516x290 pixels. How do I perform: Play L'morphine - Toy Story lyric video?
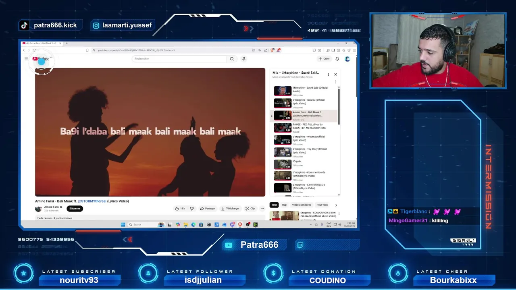pos(305,152)
